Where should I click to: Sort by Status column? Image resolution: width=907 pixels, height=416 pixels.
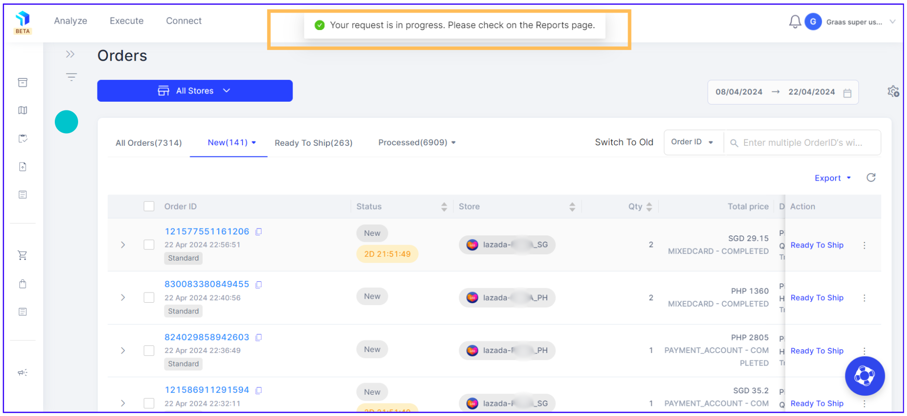coord(444,207)
